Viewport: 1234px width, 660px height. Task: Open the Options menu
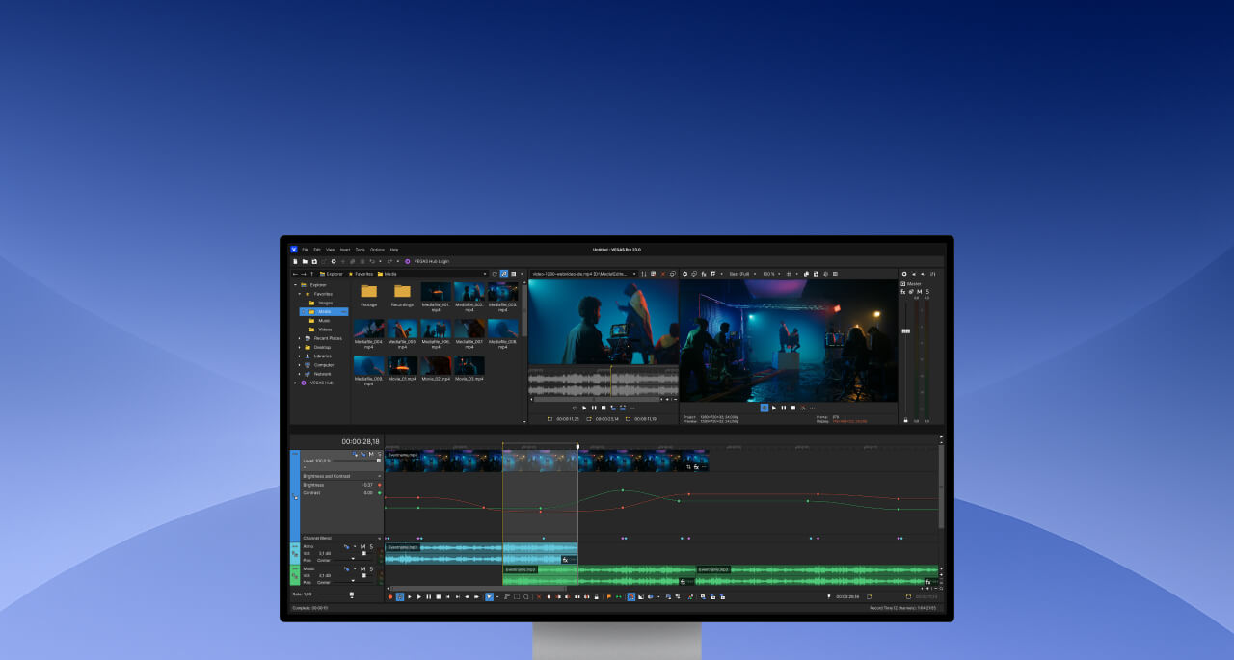point(377,250)
